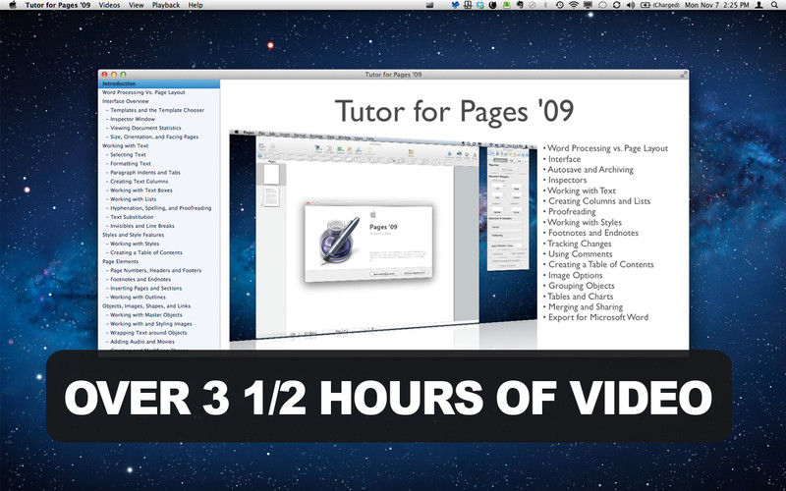Select the Introduction video in sidebar

[159, 83]
